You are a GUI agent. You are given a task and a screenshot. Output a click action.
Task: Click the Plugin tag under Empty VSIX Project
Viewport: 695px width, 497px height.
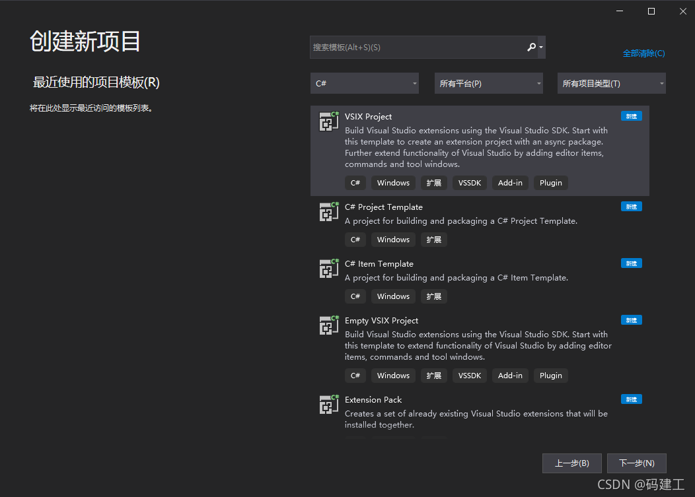pos(550,375)
